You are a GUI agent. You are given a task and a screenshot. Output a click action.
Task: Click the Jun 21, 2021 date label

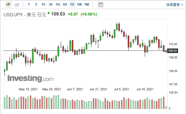pyautogui.click(x=98, y=89)
